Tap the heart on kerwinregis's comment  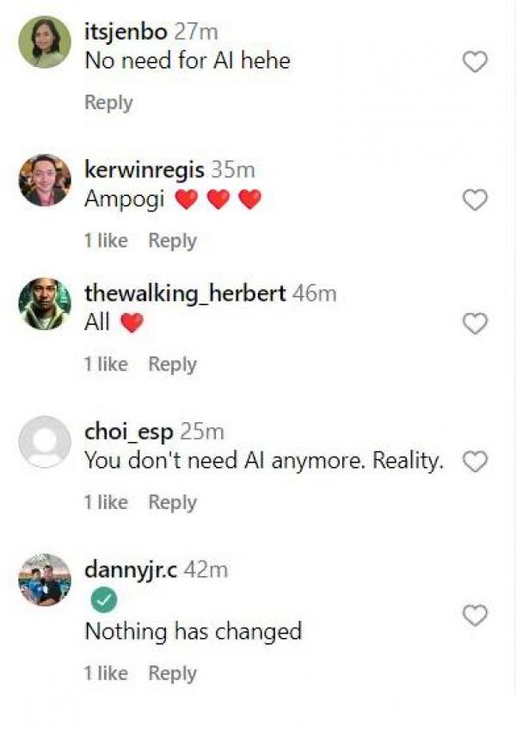475,200
